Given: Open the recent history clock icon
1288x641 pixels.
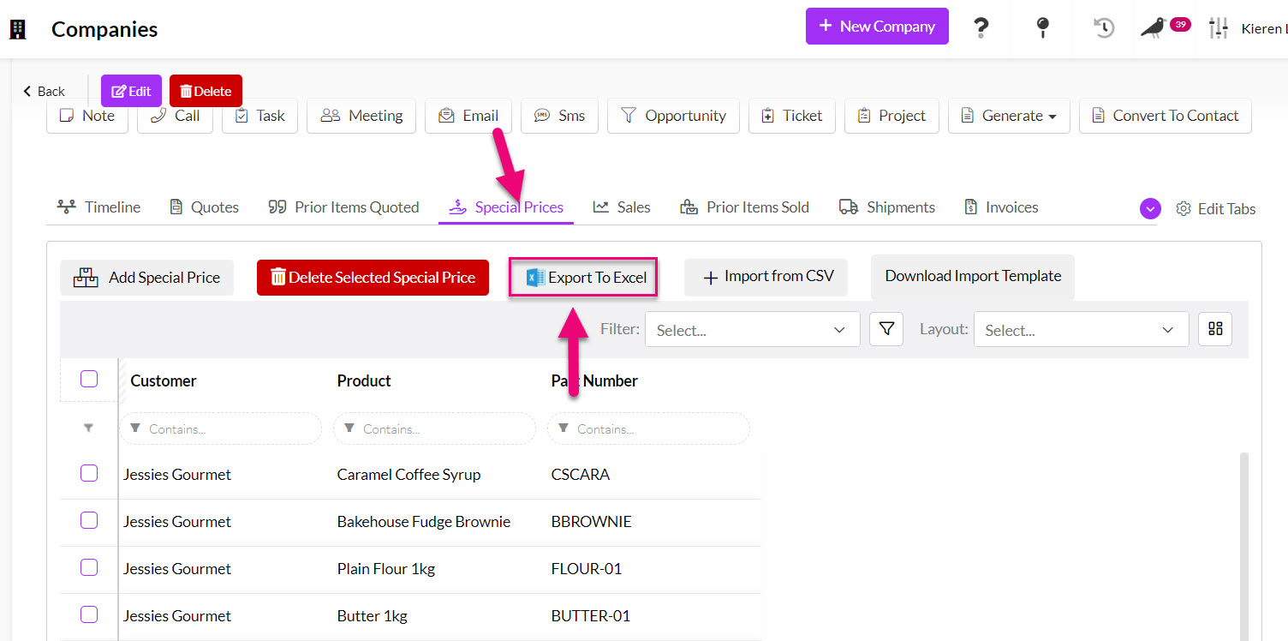Looking at the screenshot, I should [x=1104, y=28].
